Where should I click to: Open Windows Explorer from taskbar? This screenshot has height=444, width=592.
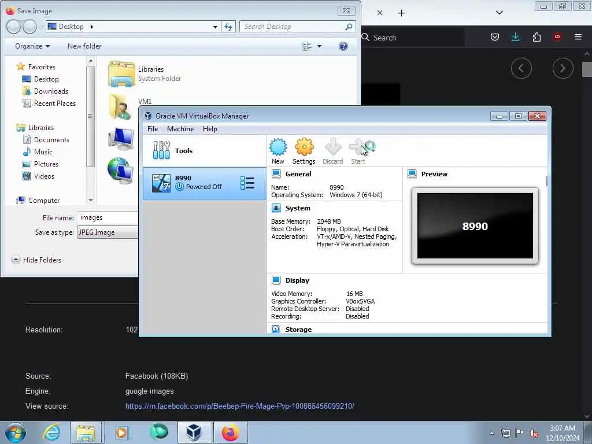(x=86, y=432)
